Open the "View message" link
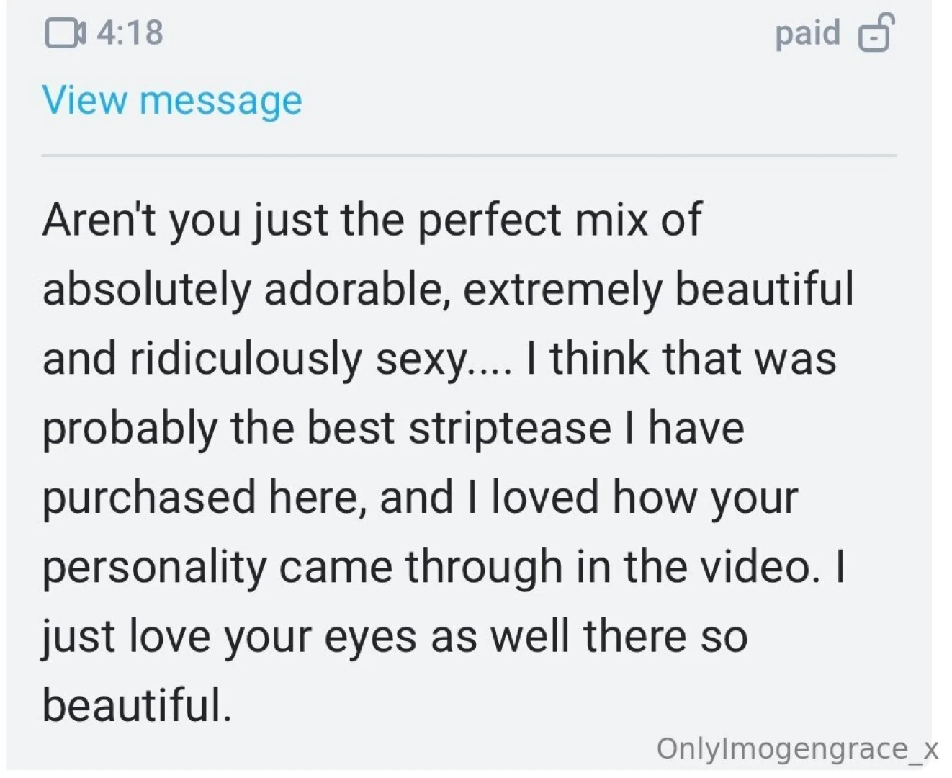This screenshot has height=778, width=952. pyautogui.click(x=172, y=99)
